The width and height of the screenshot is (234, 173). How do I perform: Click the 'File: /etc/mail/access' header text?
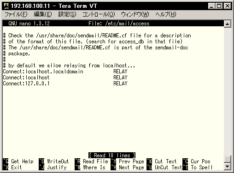pyautogui.click(x=119, y=24)
